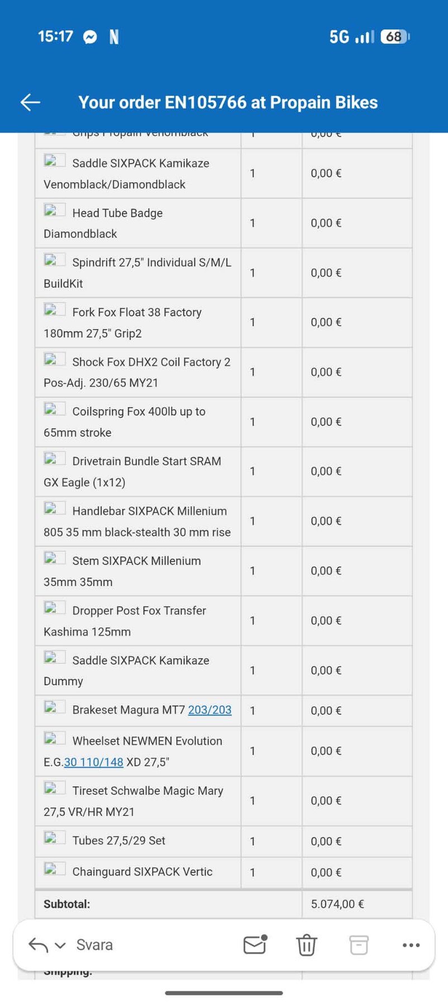Expand the reply options chevron
Viewport: 448px width, 1006px height.
pyautogui.click(x=60, y=946)
